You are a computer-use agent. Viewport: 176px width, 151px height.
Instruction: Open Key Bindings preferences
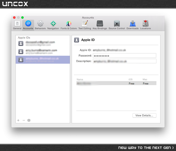(100, 25)
